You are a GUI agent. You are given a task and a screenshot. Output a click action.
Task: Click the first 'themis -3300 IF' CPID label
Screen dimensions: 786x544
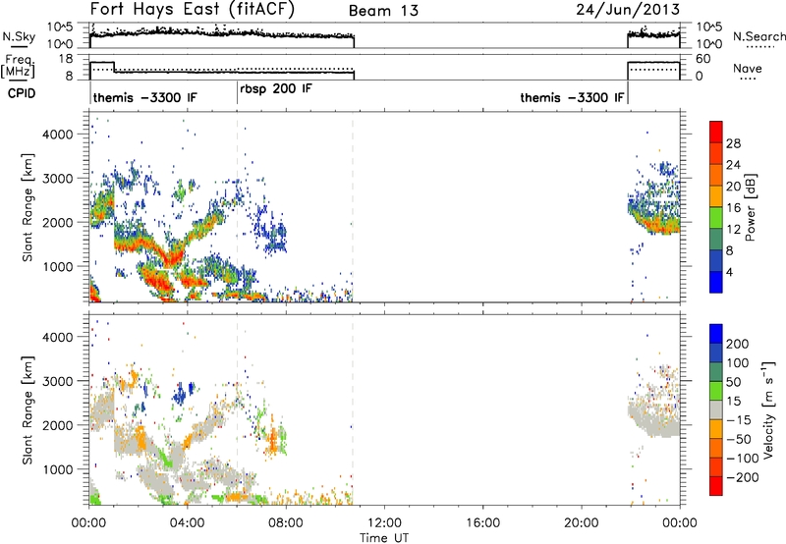pos(144,97)
